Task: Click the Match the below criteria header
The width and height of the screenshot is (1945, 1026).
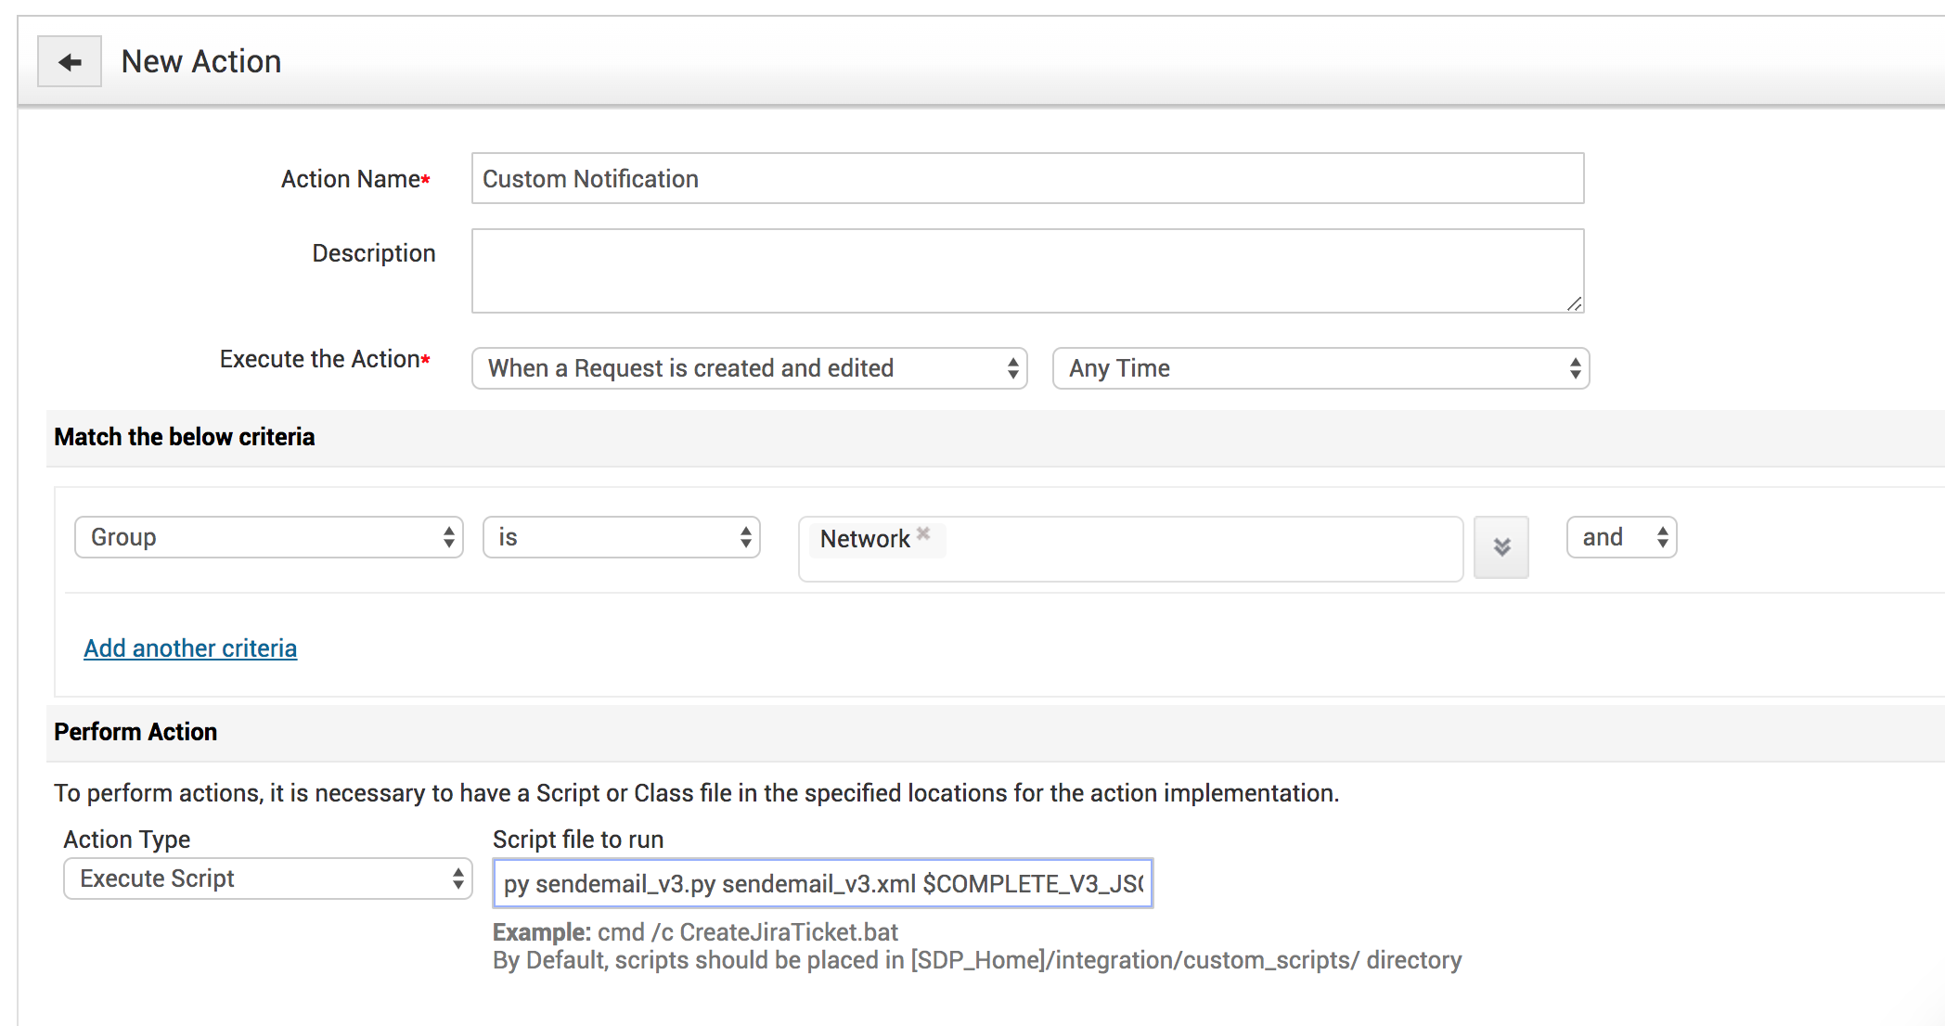Action: click(185, 437)
